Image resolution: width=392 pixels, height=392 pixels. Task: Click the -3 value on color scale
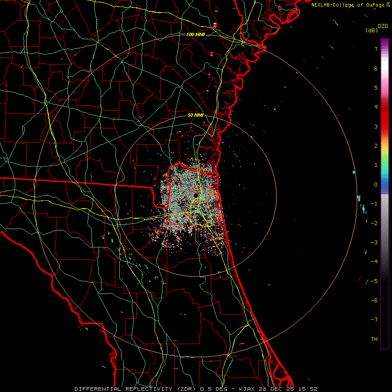pyautogui.click(x=374, y=242)
